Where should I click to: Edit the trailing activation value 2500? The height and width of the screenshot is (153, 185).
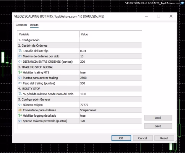pyautogui.click(x=110, y=78)
